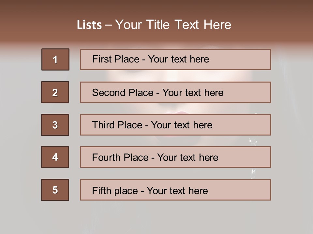Click "Your Title Text Here" in the heading
313x234 pixels.
point(173,25)
